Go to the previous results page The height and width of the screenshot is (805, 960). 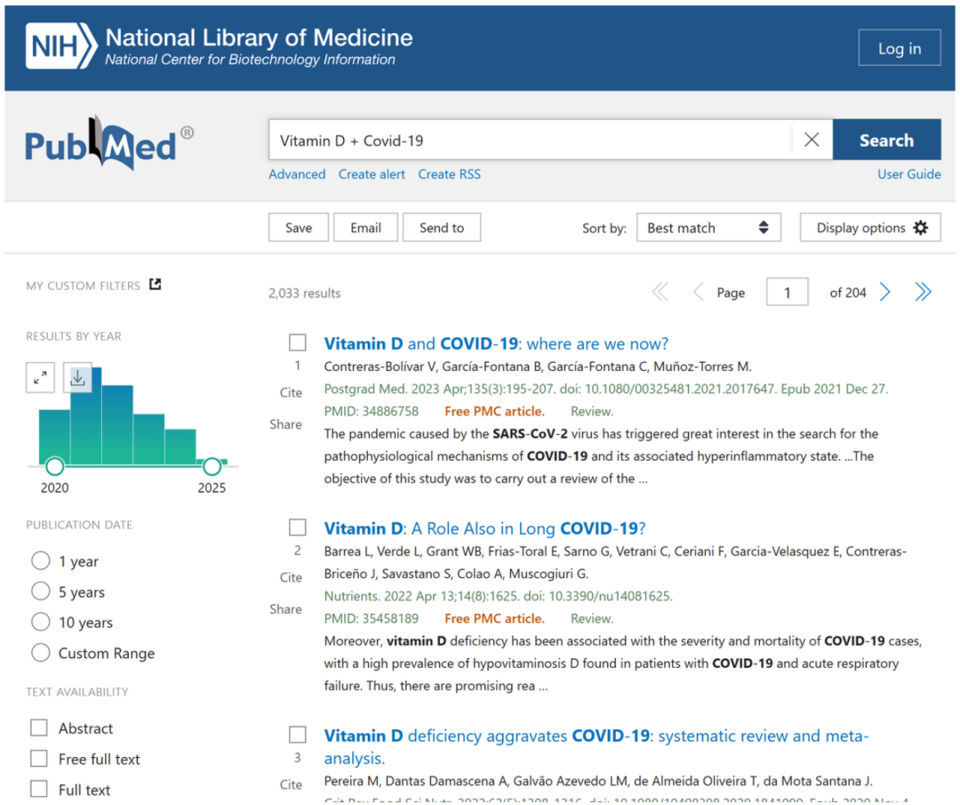[698, 293]
